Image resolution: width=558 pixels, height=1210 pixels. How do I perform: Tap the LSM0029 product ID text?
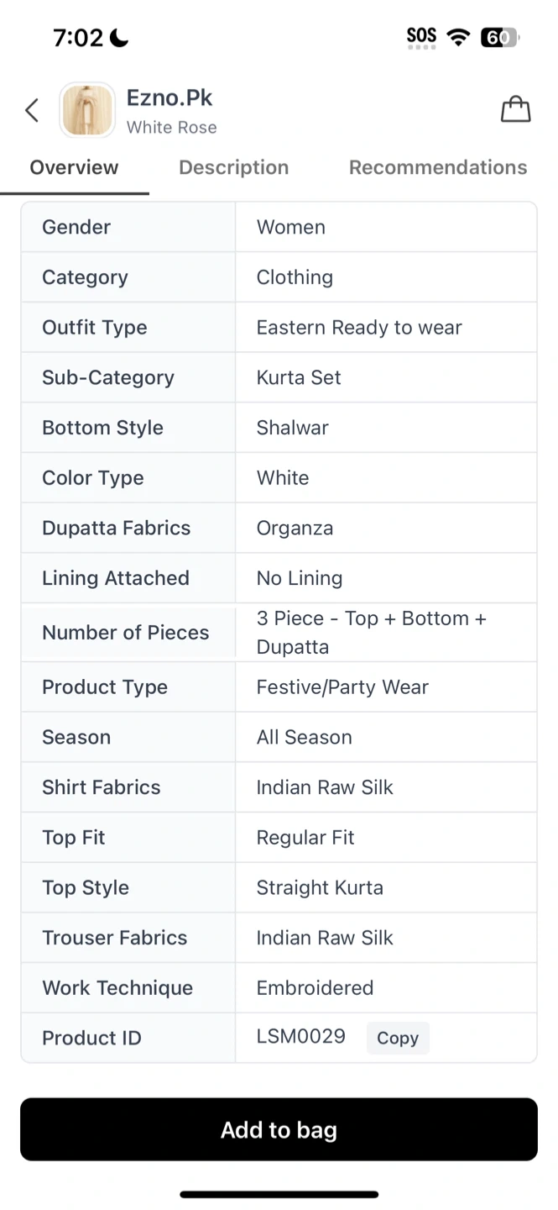point(301,1037)
